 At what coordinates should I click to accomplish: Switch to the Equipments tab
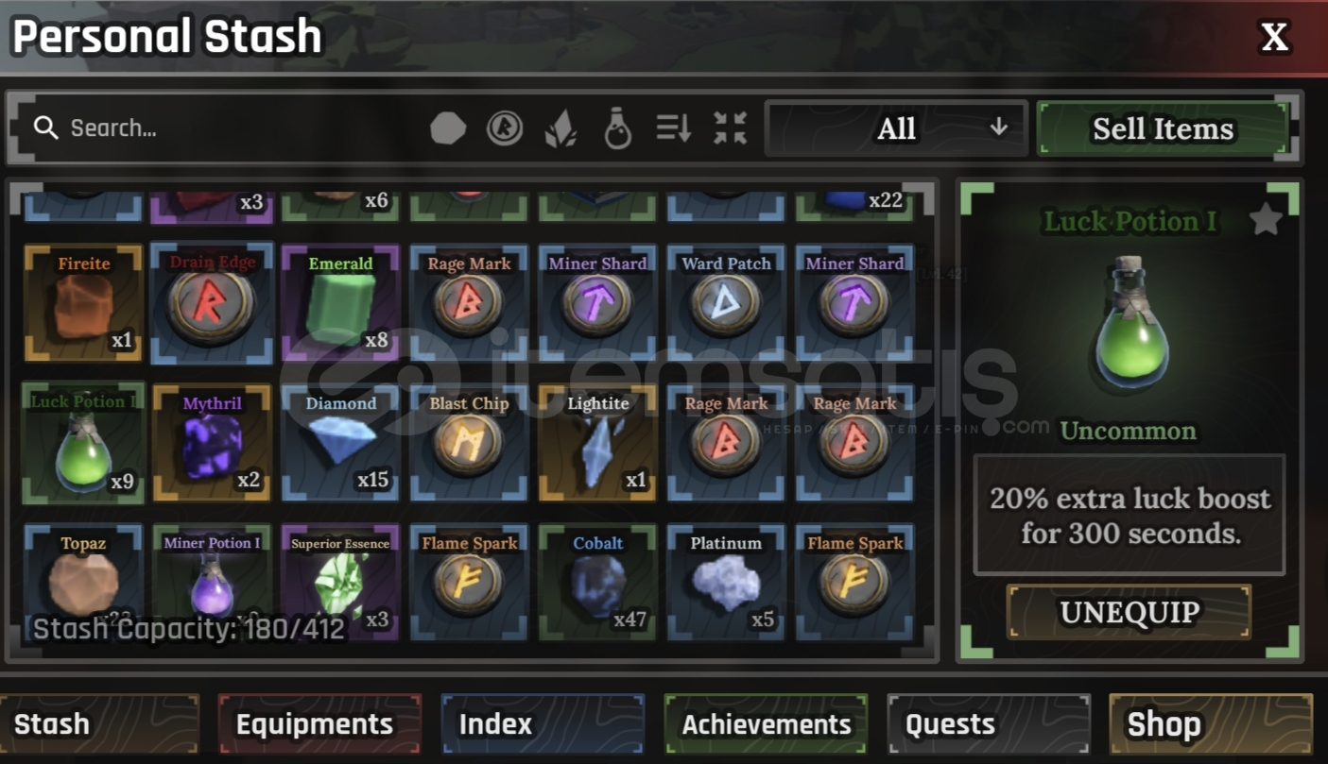[x=319, y=724]
